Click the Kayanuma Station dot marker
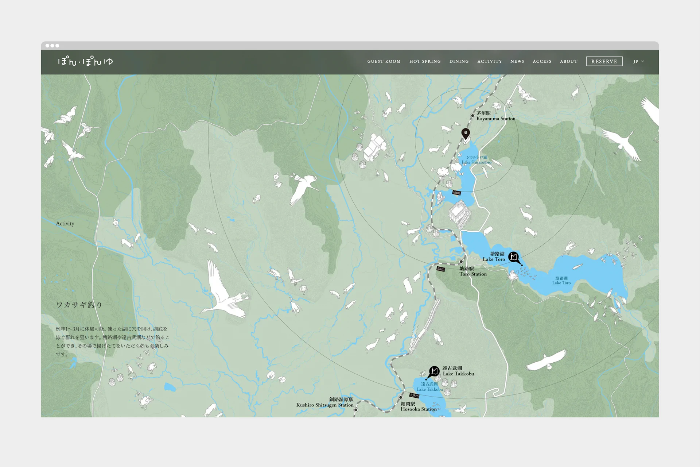 point(472,116)
